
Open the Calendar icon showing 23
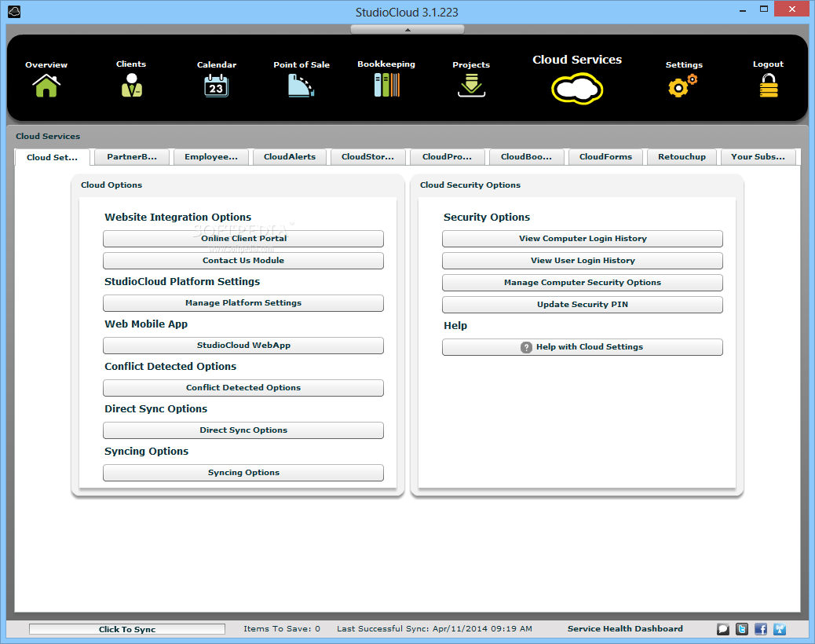click(216, 86)
